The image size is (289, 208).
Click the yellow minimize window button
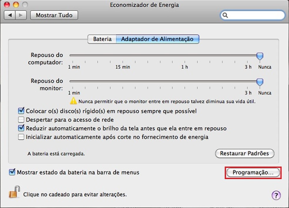click(x=16, y=5)
